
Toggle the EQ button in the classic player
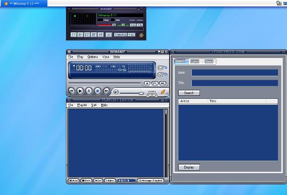click(133, 25)
